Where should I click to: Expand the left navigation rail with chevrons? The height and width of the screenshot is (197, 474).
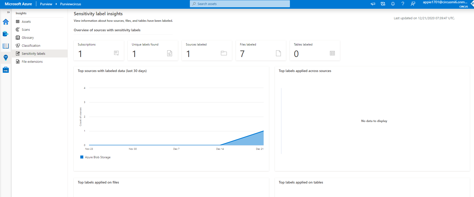pyautogui.click(x=8, y=12)
